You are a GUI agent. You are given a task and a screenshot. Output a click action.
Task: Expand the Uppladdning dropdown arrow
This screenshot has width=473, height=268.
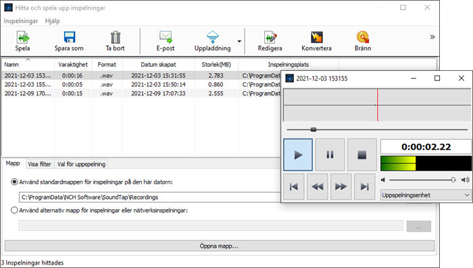pyautogui.click(x=239, y=41)
